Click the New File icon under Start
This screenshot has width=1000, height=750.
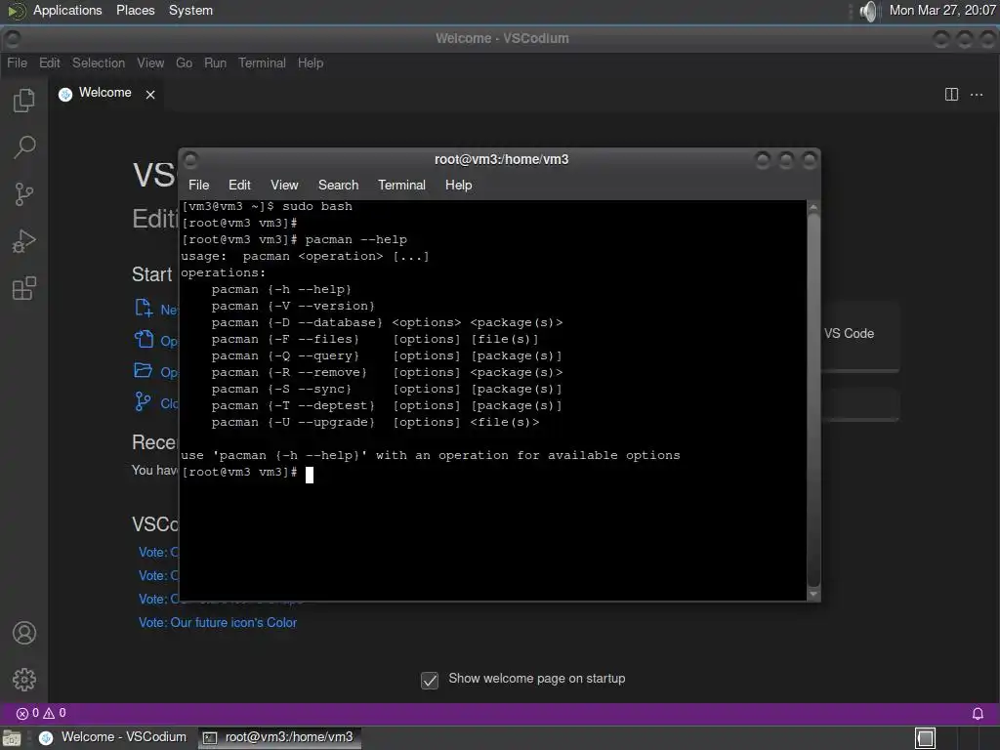[x=144, y=308]
